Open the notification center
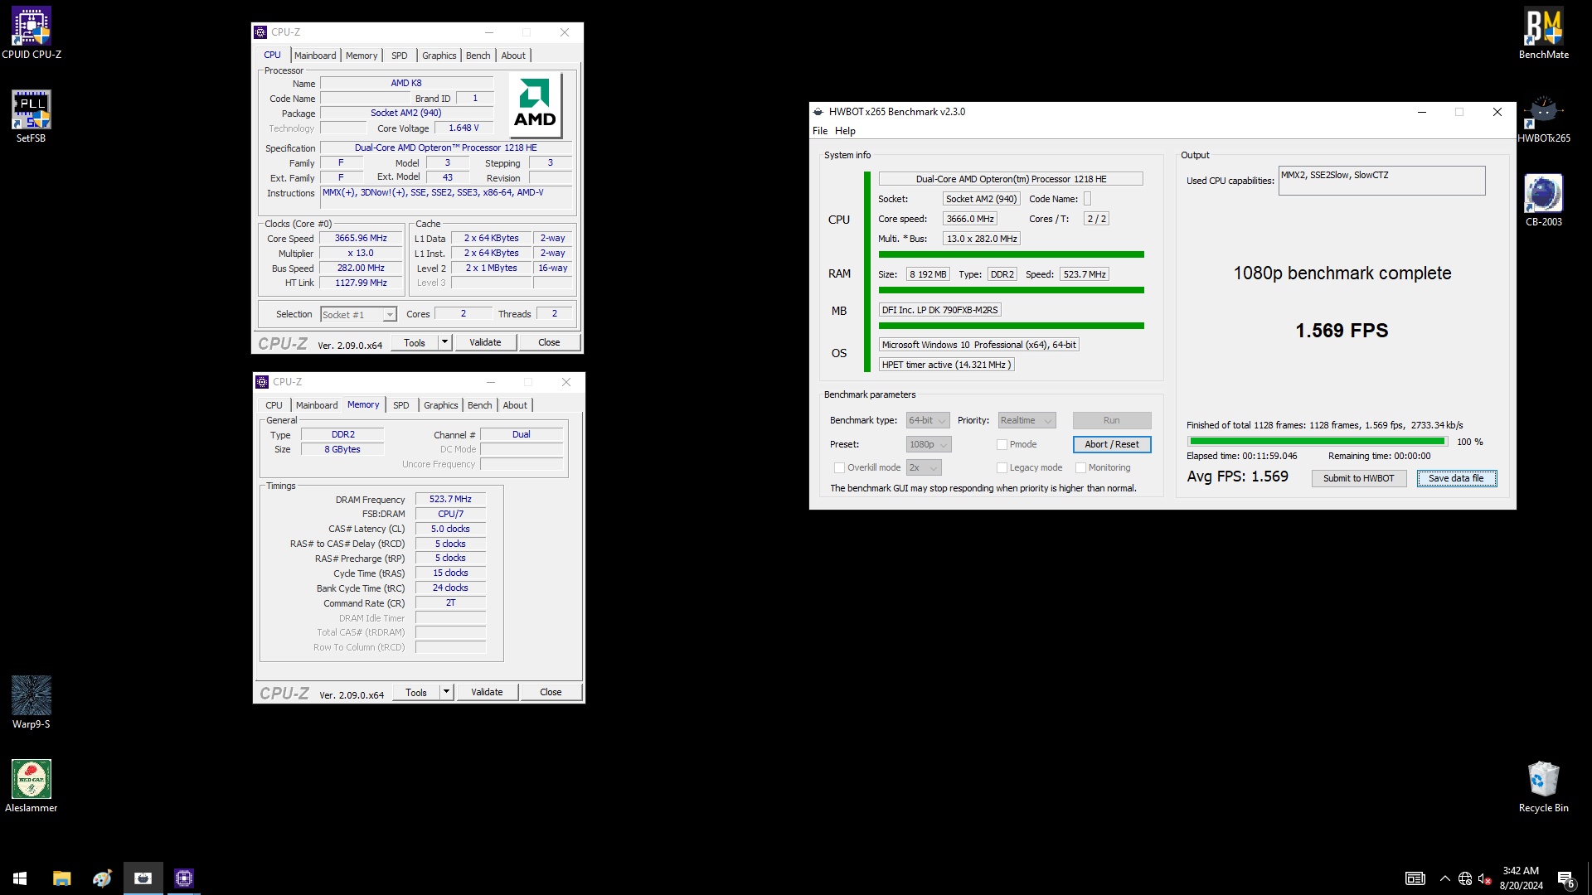 1565,878
